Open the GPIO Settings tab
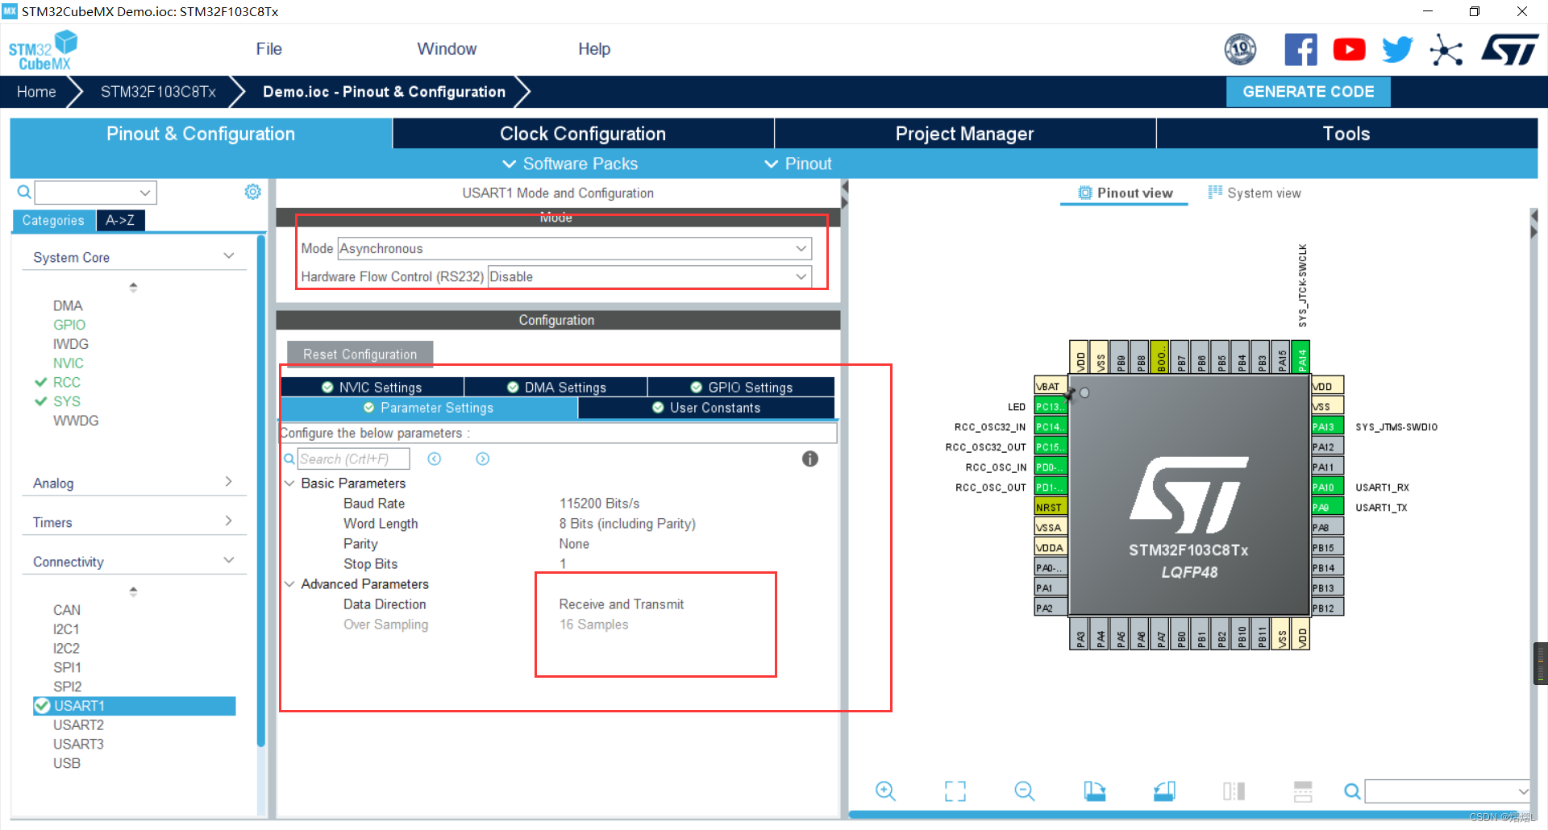This screenshot has height=830, width=1548. coord(741,387)
